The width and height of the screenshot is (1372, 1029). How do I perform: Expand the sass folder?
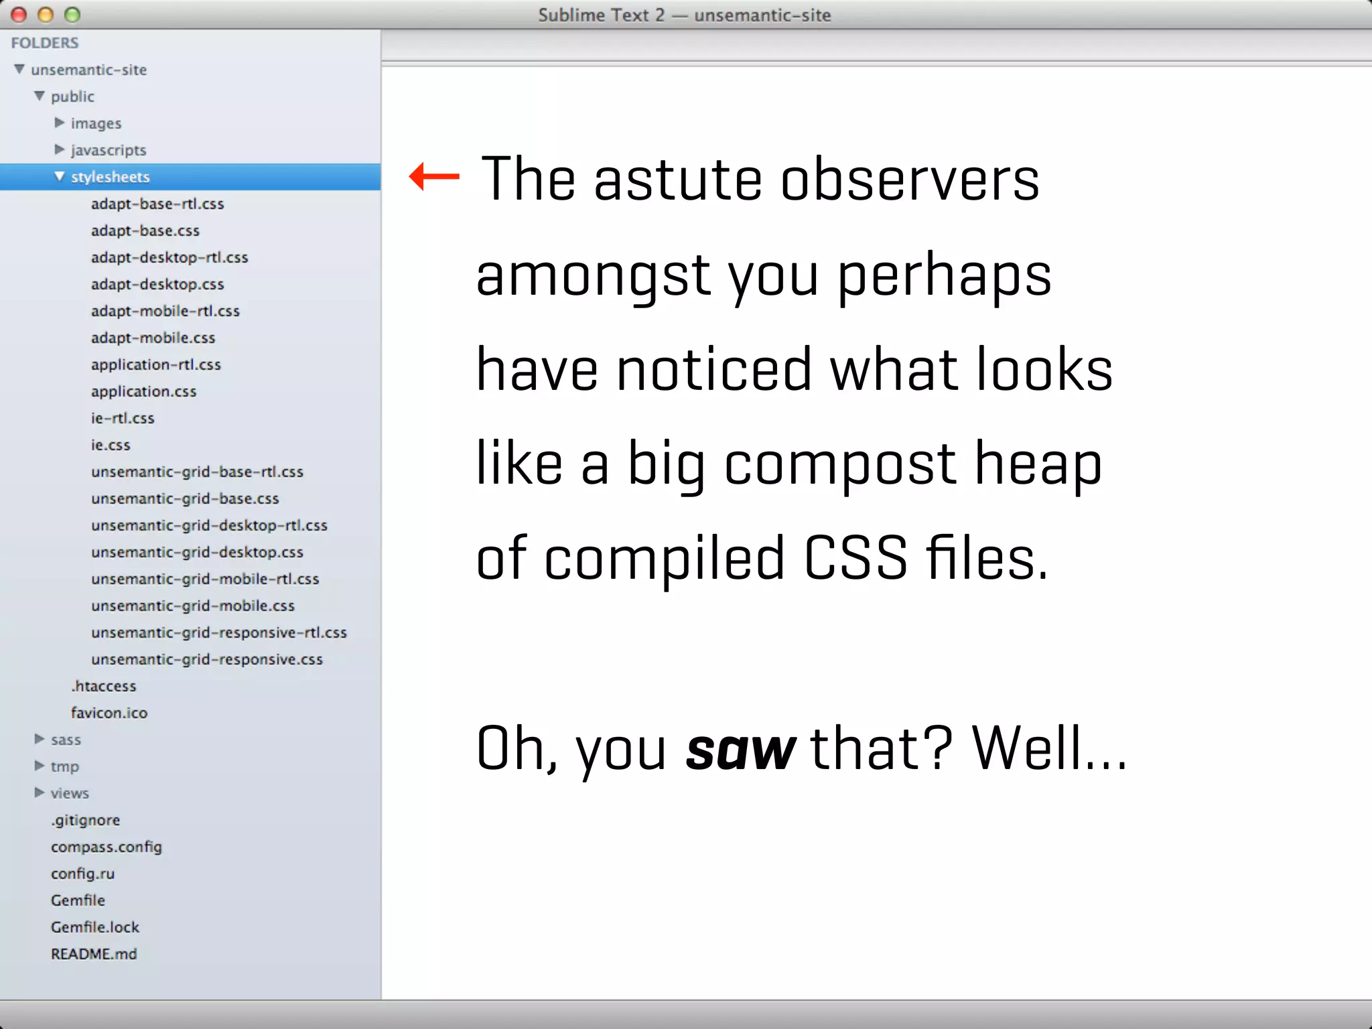tap(40, 739)
